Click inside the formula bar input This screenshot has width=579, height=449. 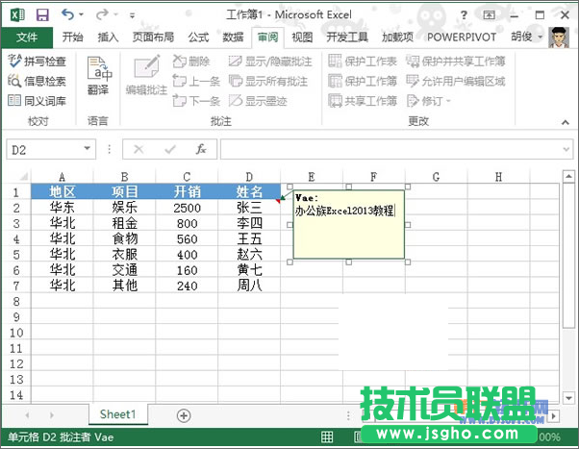[390, 149]
